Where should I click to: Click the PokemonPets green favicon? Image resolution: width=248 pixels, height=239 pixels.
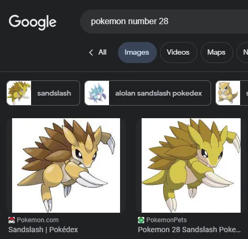point(141,220)
